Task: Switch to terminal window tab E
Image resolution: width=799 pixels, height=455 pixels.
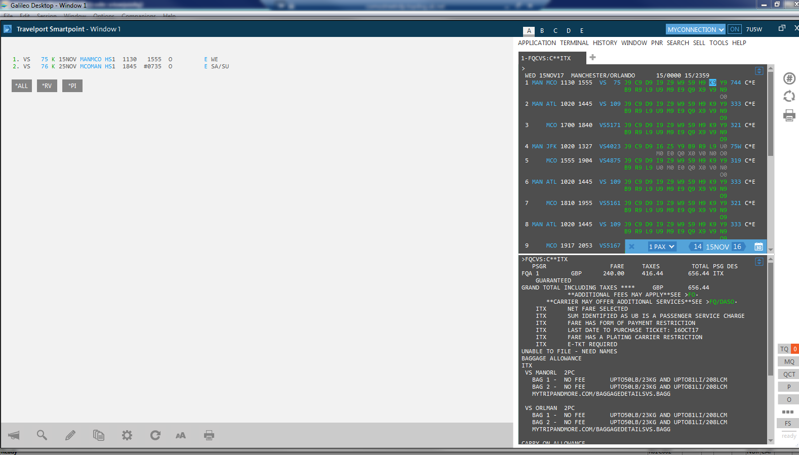Action: (x=582, y=31)
